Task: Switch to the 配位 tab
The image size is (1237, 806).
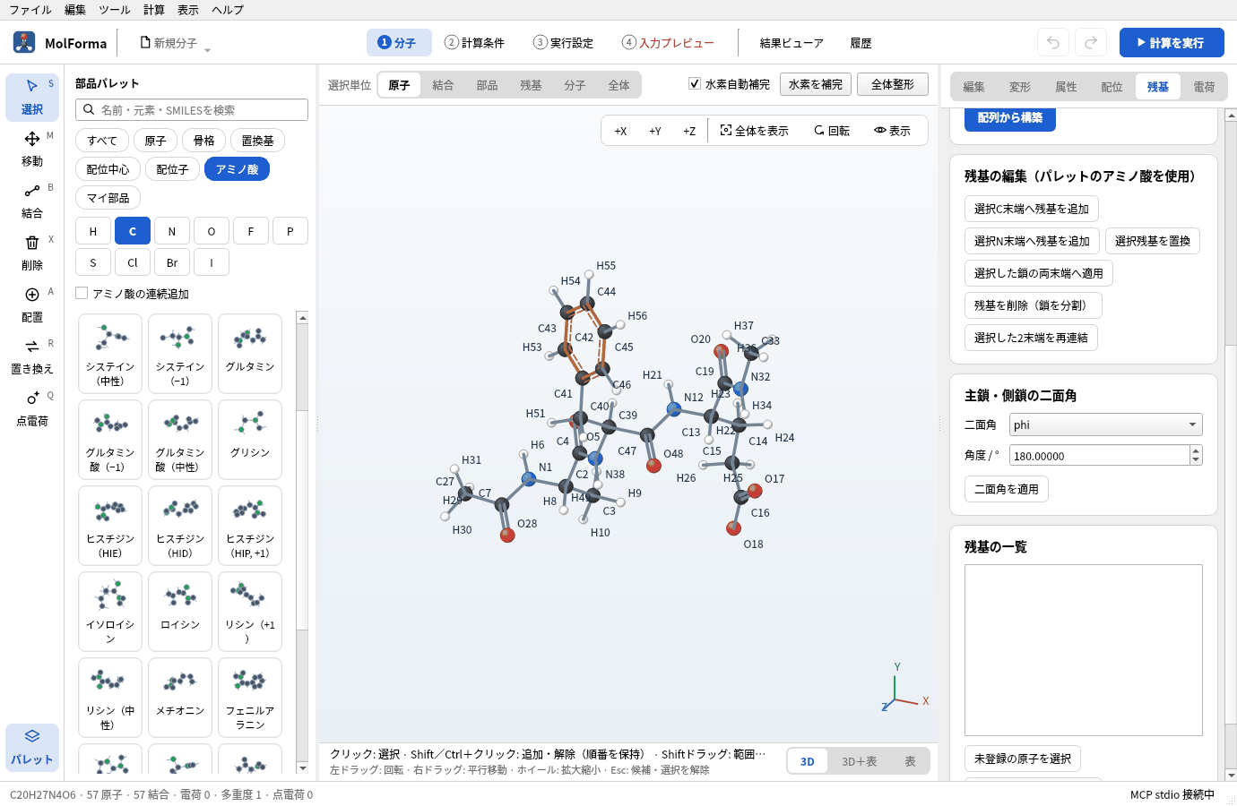Action: (x=1112, y=87)
